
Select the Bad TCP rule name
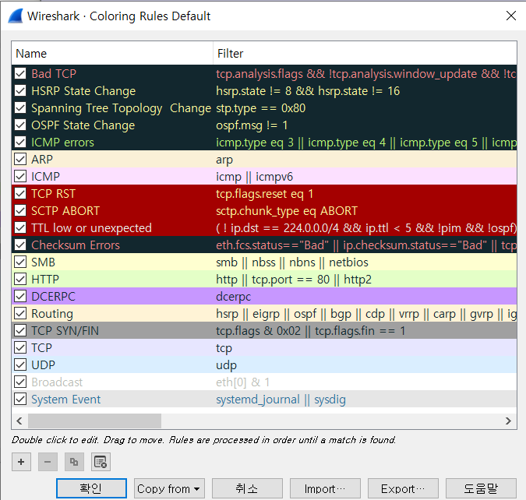pyautogui.click(x=54, y=73)
